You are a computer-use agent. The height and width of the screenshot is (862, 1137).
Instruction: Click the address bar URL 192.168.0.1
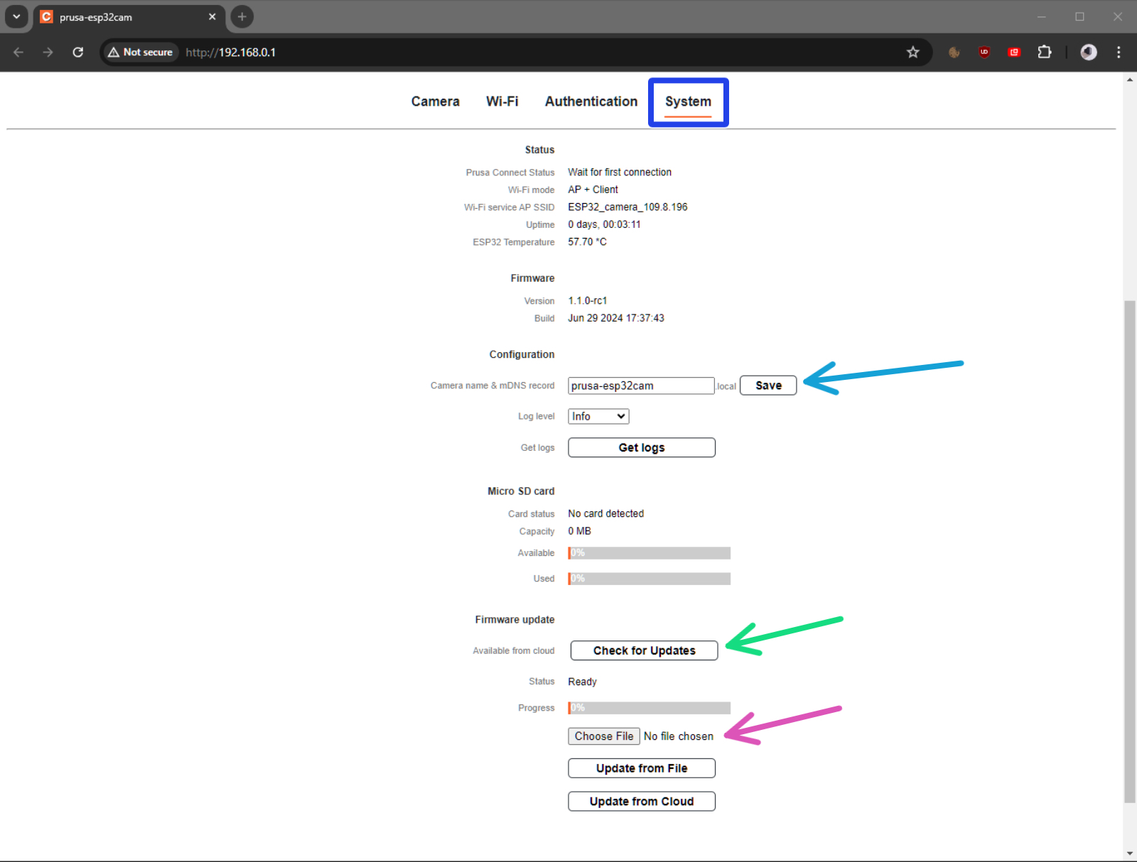tap(231, 52)
